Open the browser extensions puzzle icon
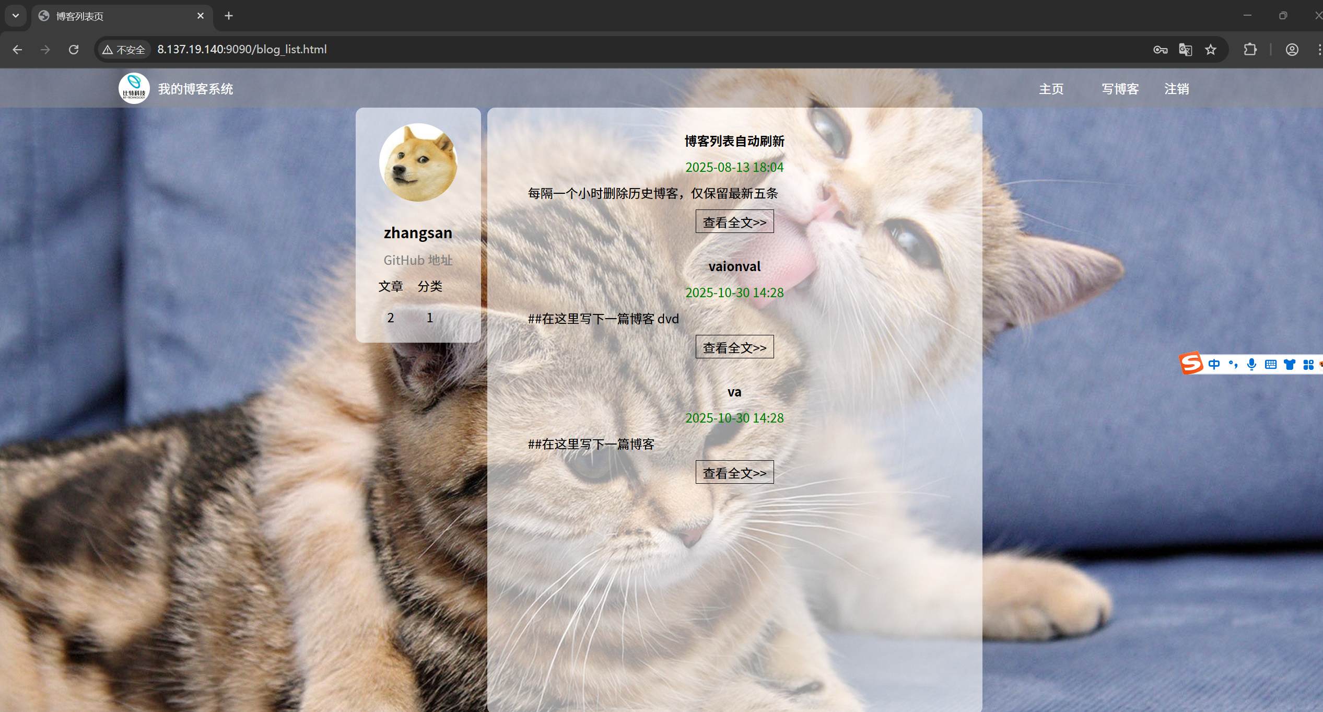The width and height of the screenshot is (1323, 712). coord(1250,50)
